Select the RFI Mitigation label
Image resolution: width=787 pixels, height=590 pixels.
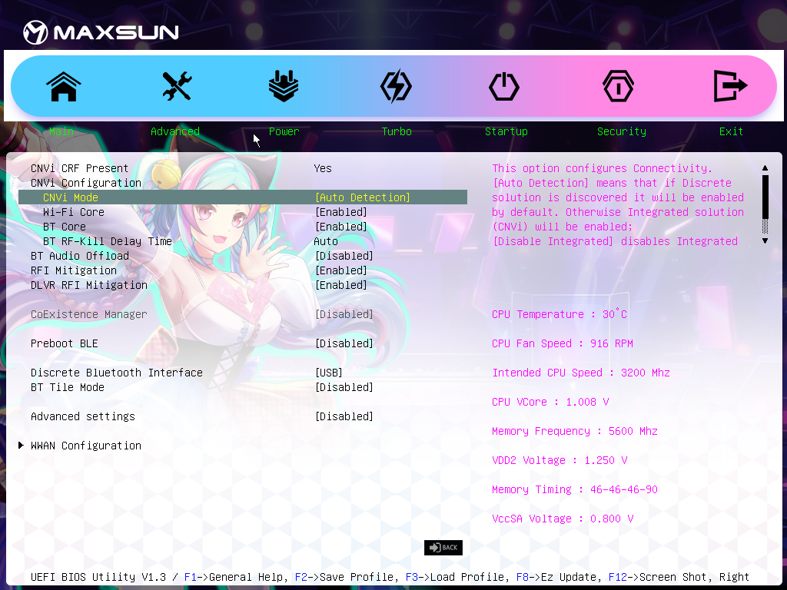tap(73, 270)
